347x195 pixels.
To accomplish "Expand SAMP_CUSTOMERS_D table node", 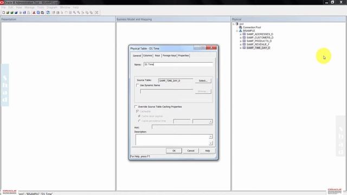I will point(241,37).
